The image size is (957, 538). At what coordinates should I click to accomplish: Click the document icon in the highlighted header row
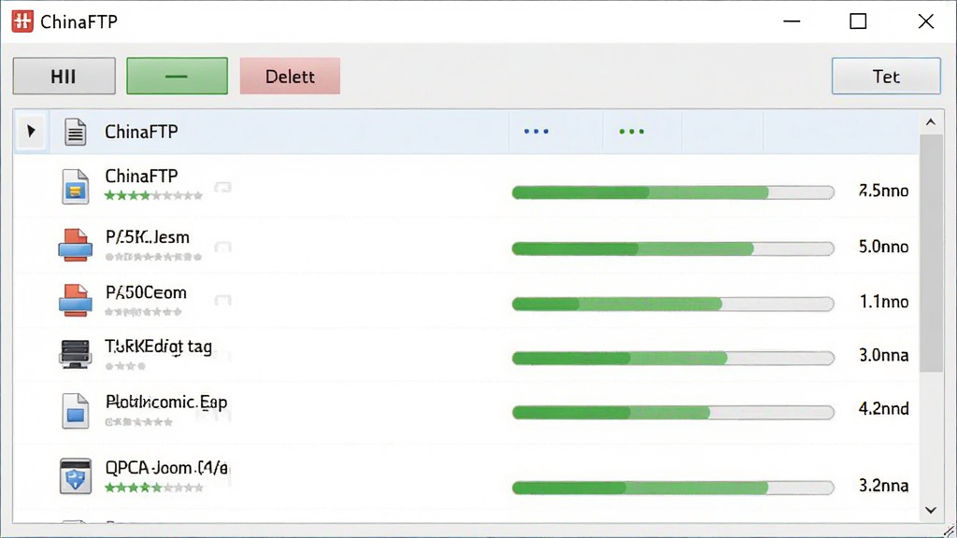point(75,132)
